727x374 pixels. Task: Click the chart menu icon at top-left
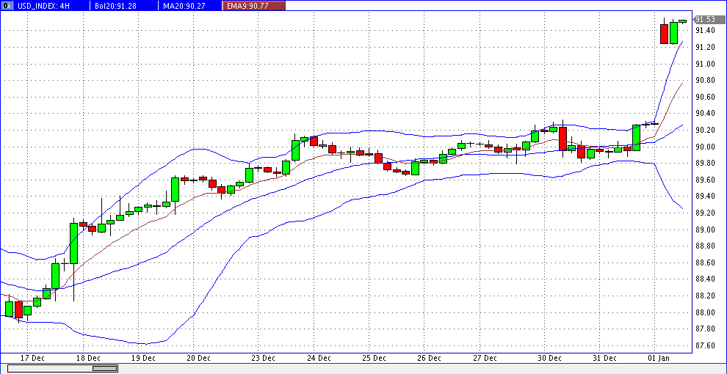(x=6, y=6)
